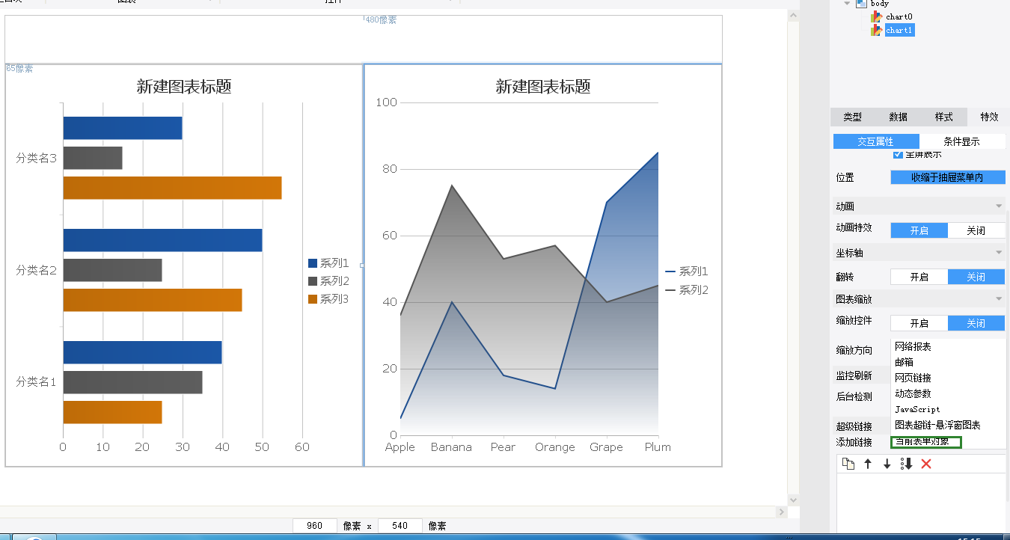The image size is (1010, 540).
Task: Click the 分类名2 axis label
Action: click(37, 270)
